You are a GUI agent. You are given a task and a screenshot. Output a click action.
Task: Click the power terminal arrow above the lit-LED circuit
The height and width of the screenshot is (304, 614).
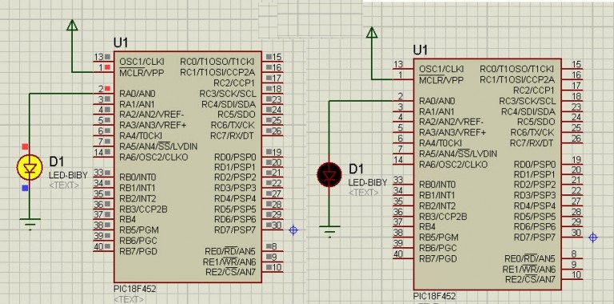coord(72,26)
